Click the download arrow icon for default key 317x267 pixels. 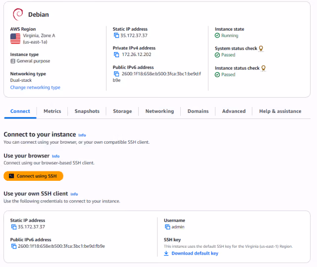166,253
